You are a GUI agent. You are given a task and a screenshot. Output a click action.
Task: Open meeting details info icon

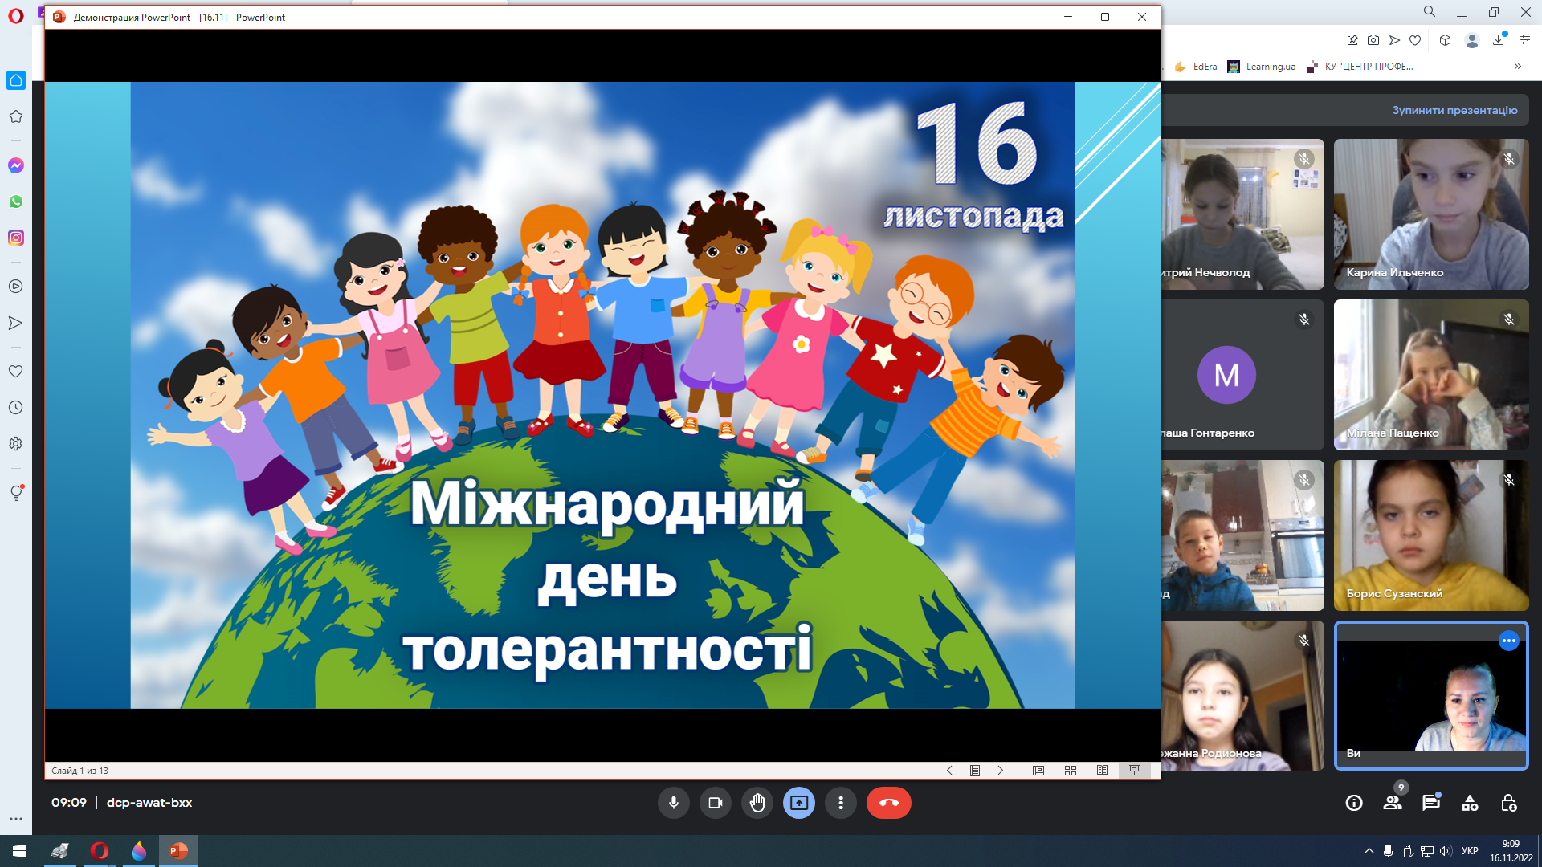click(1354, 803)
